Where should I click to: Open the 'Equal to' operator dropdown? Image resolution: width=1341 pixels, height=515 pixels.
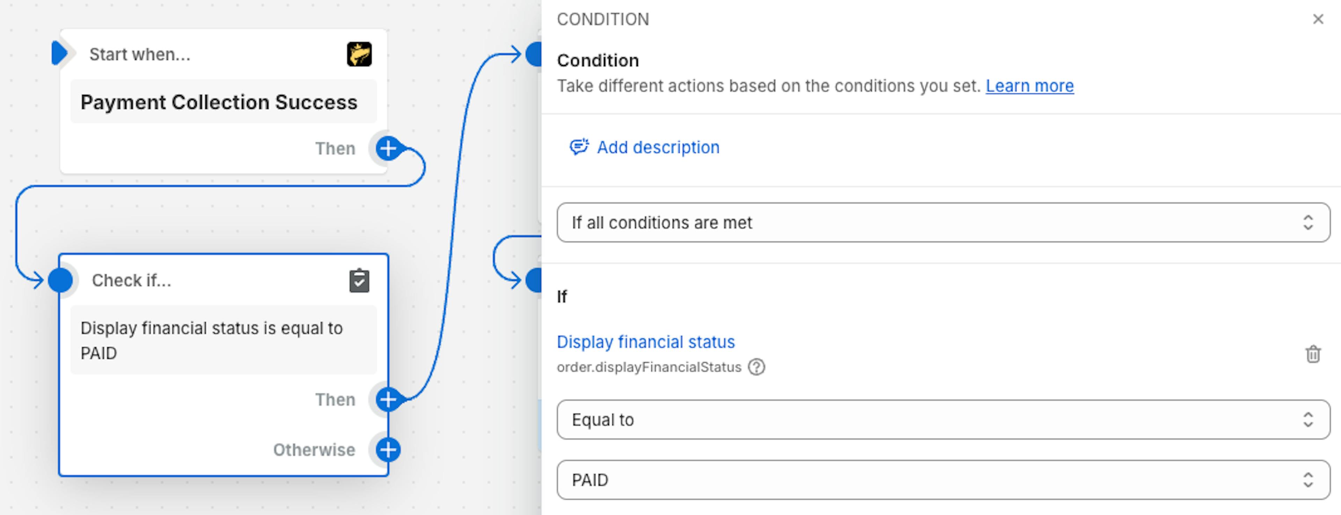point(943,420)
